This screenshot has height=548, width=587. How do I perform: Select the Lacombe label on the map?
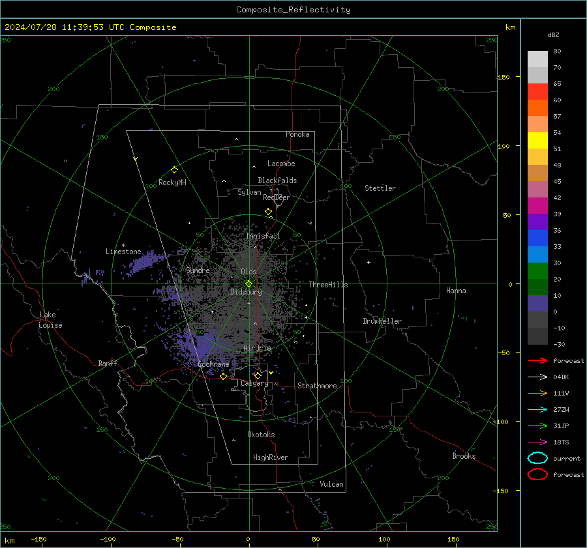tap(281, 164)
